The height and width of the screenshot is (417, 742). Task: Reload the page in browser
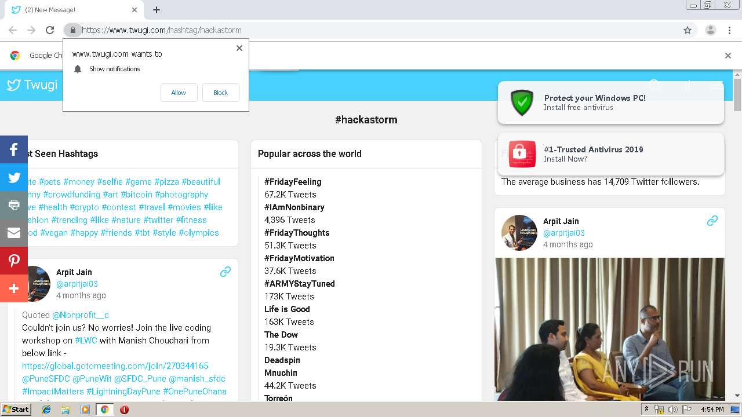click(x=50, y=30)
